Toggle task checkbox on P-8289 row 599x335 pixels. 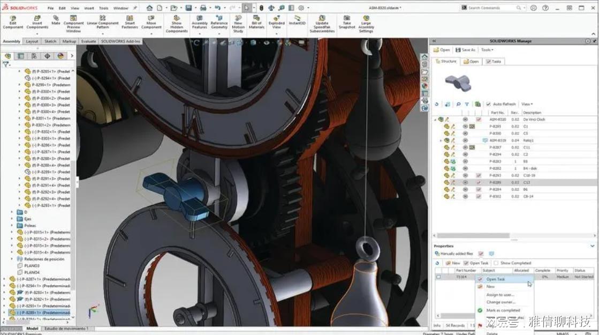(479, 182)
